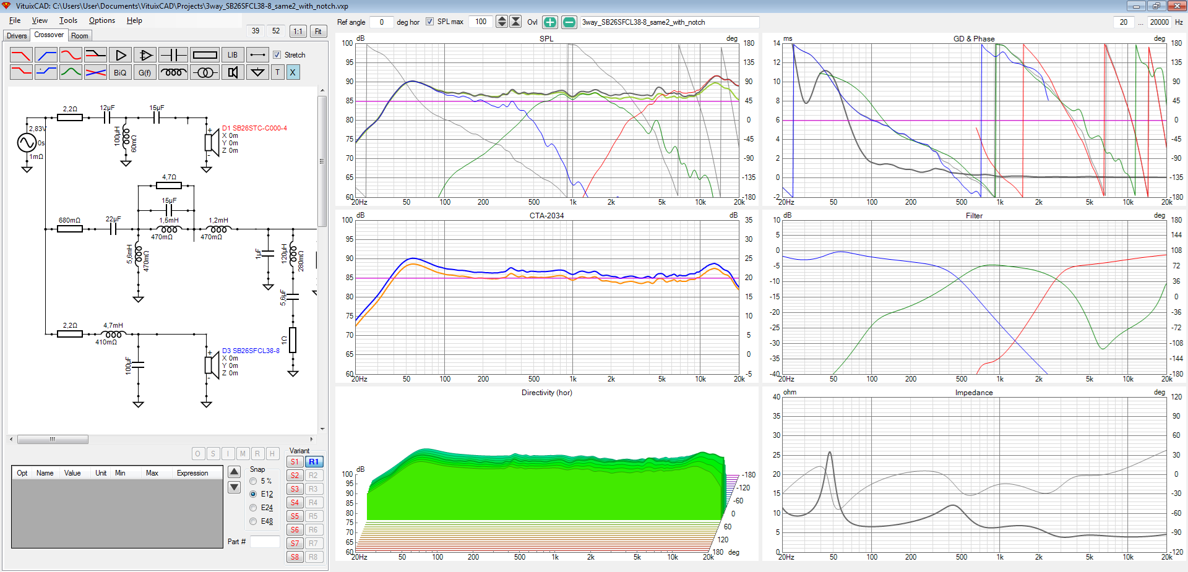This screenshot has width=1188, height=572.
Task: Open the Options menu
Action: coord(102,20)
